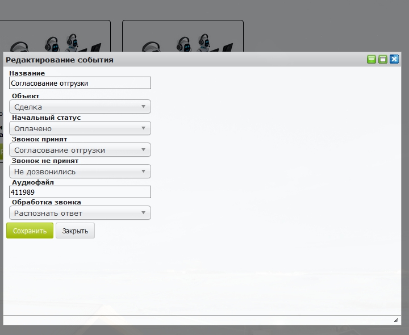Expand Начальный статус dropdown showing Оплачено
Viewport: 409px width, 335px height.
point(80,128)
